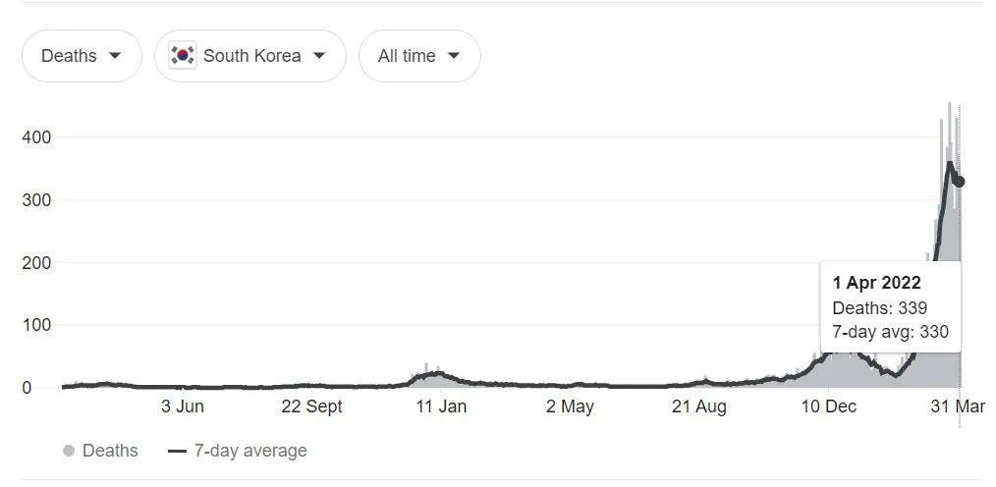The width and height of the screenshot is (996, 487).
Task: Click the 400 y-axis label
Action: 35,137
